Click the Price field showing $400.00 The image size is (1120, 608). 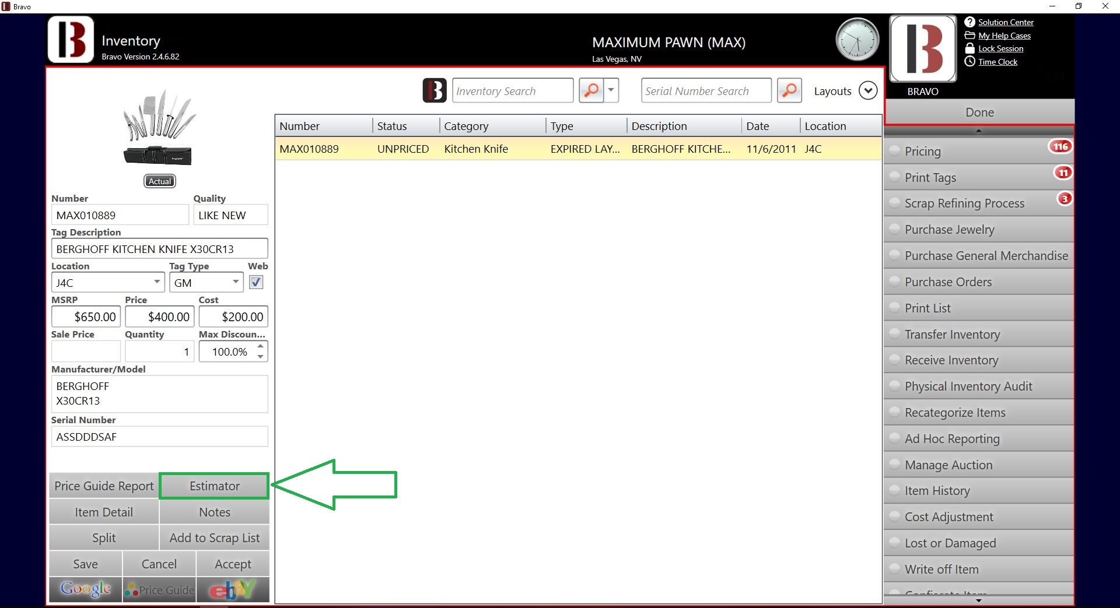tap(159, 317)
